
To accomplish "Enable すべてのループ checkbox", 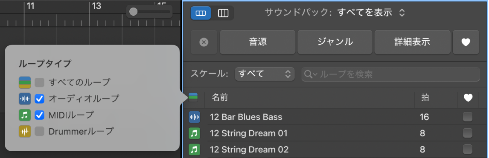I will click(39, 82).
